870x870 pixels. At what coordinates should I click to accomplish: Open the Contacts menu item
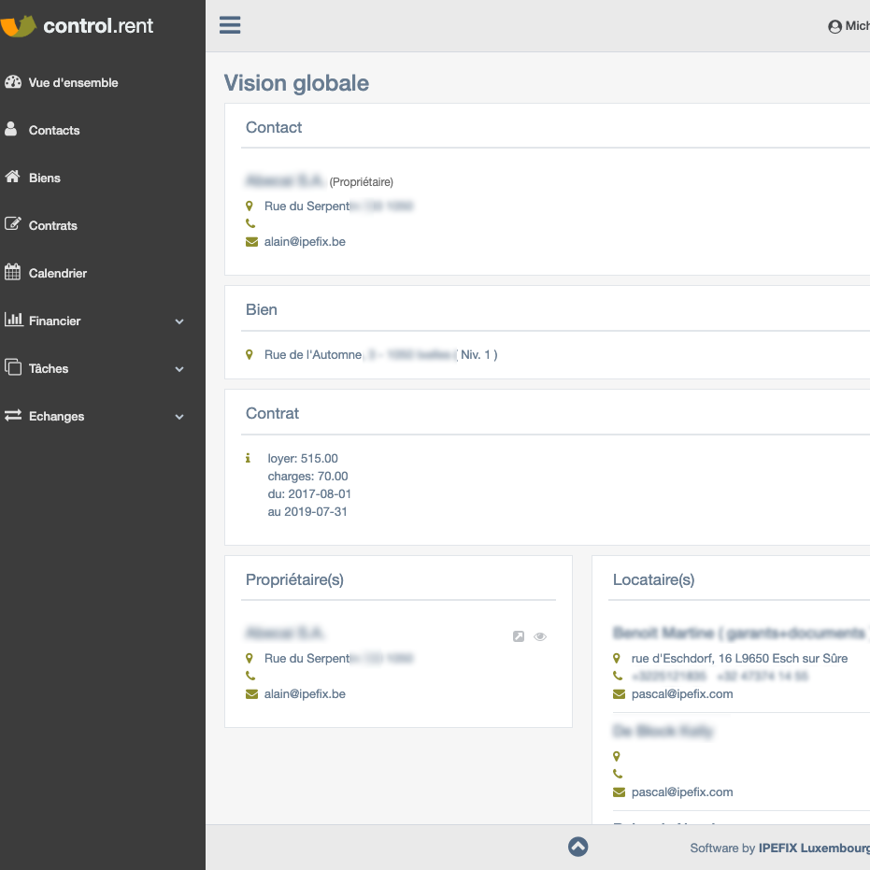[54, 130]
